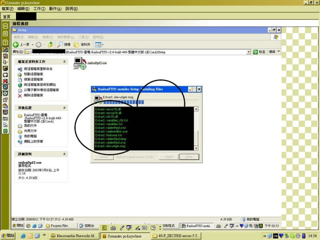Open pcAnywhere help question-mark sidebar icon
This screenshot has height=240, width=320.
coord(5,42)
